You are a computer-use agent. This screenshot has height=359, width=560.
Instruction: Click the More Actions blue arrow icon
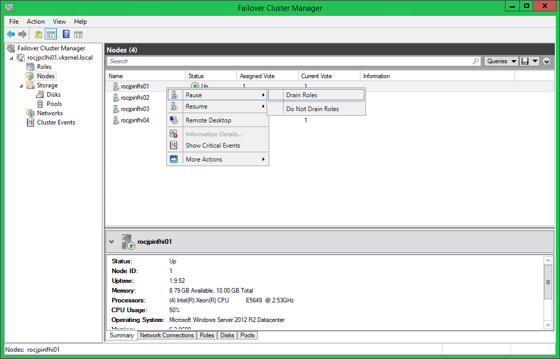tap(173, 159)
